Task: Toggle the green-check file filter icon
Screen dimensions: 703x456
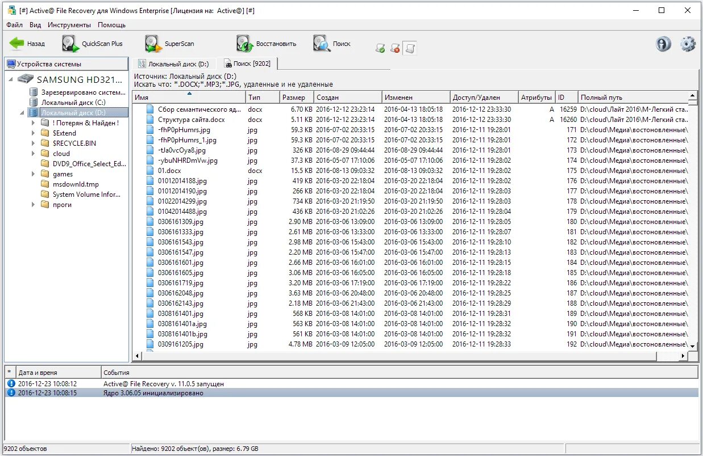Action: coord(380,49)
